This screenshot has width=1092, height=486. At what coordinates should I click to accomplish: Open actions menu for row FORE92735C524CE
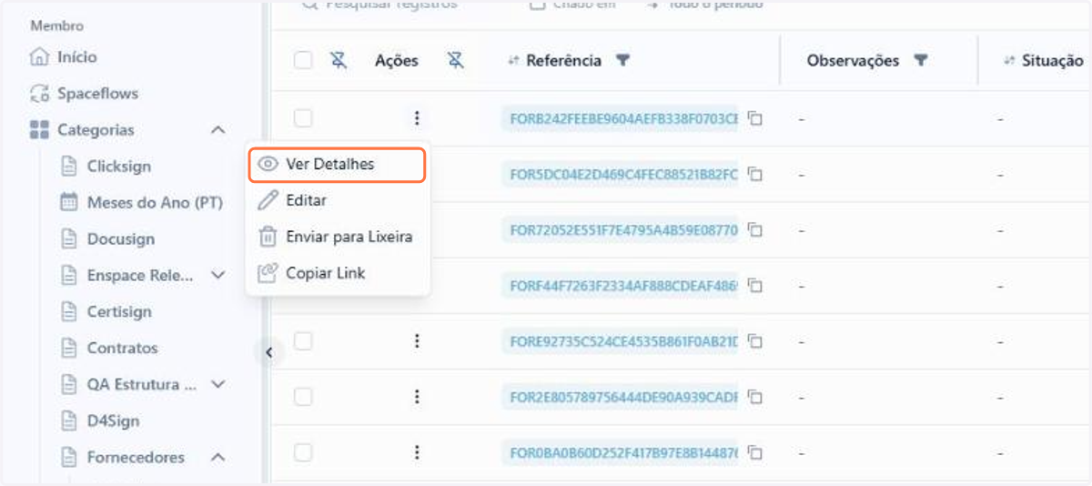pos(417,341)
